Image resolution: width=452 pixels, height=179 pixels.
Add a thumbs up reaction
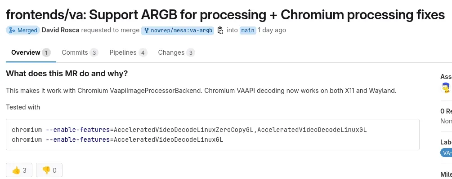click(19, 170)
